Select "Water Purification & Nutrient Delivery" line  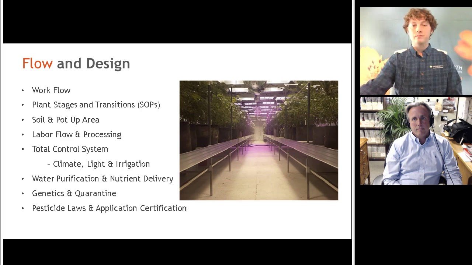[x=103, y=179]
